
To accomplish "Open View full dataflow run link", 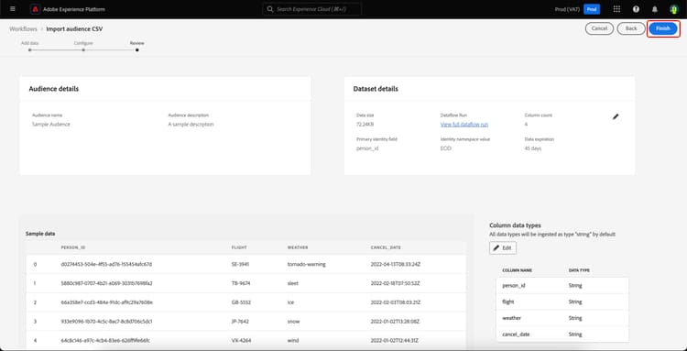I will coord(464,125).
